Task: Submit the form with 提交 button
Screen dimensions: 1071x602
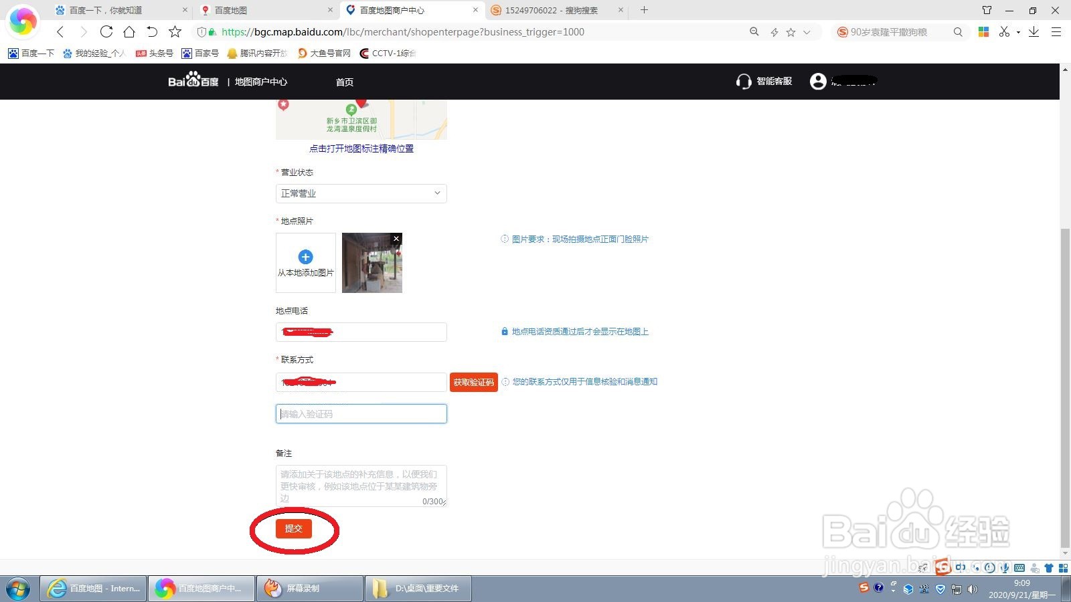Action: coord(294,528)
